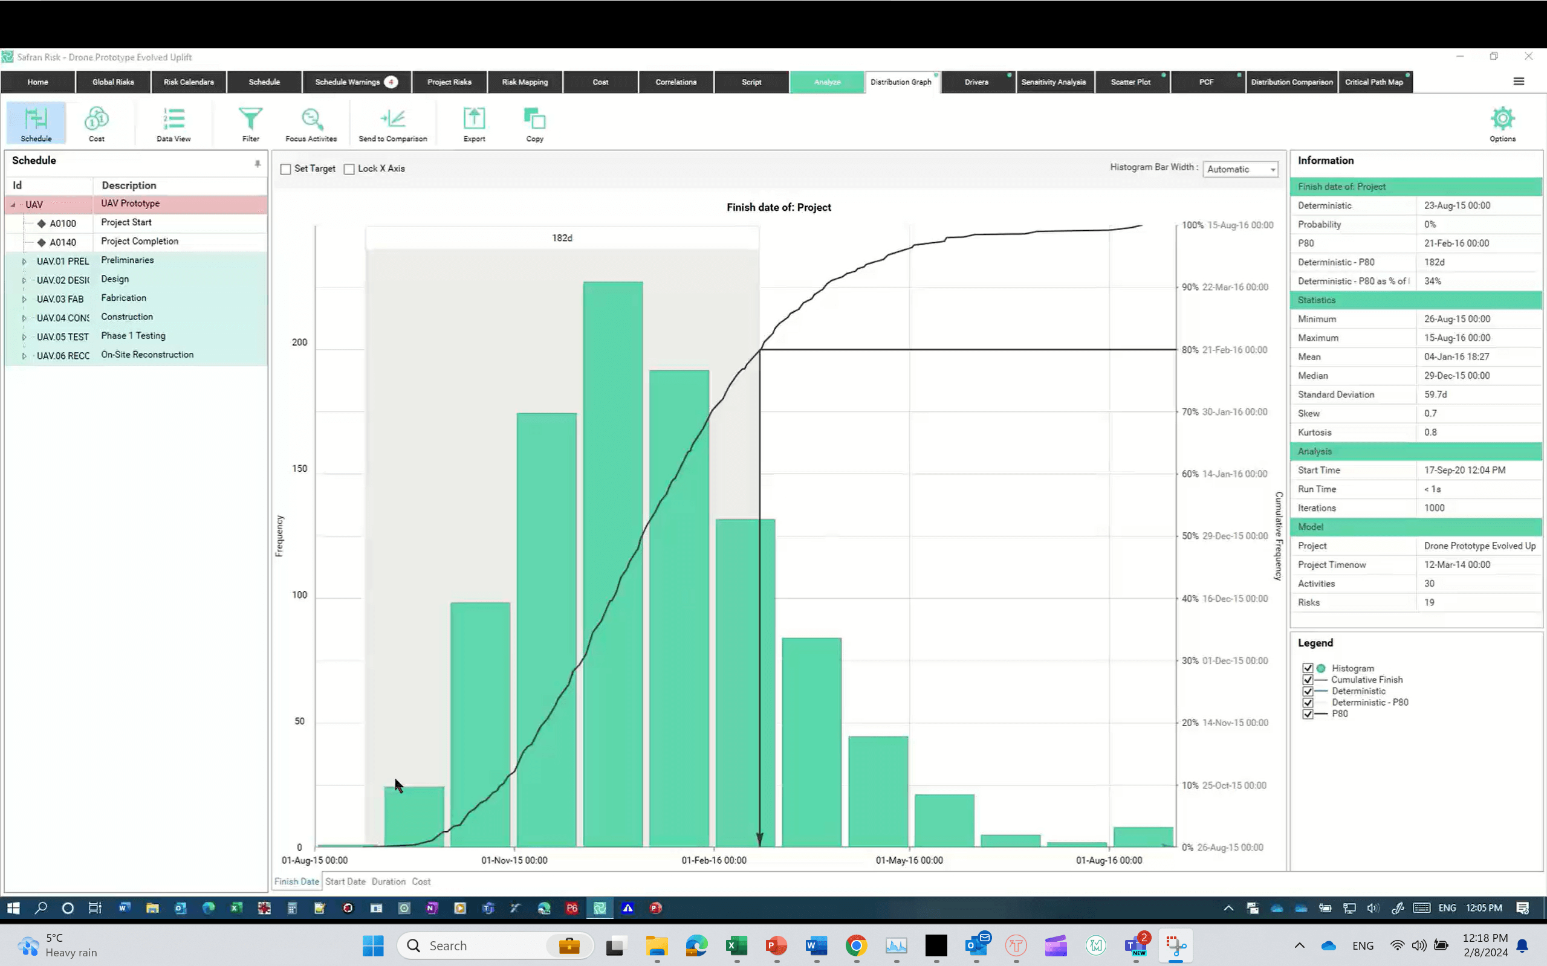
Task: Uncheck the Histogram legend checkbox
Action: pos(1307,668)
